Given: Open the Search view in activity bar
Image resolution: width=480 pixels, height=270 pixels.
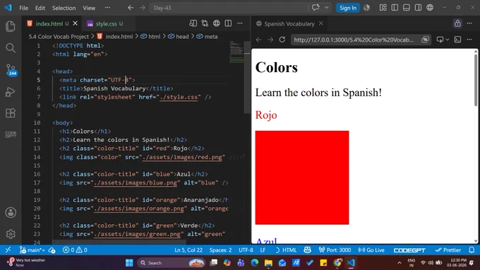Looking at the screenshot, I should 11,48.
